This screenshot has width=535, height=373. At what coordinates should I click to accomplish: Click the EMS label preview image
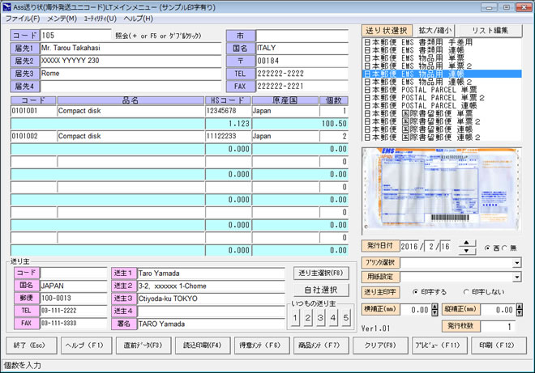(x=440, y=189)
